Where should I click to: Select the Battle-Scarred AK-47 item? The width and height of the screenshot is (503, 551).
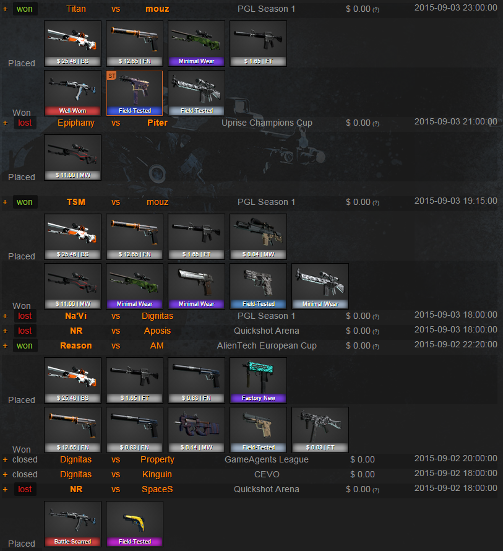point(73,524)
